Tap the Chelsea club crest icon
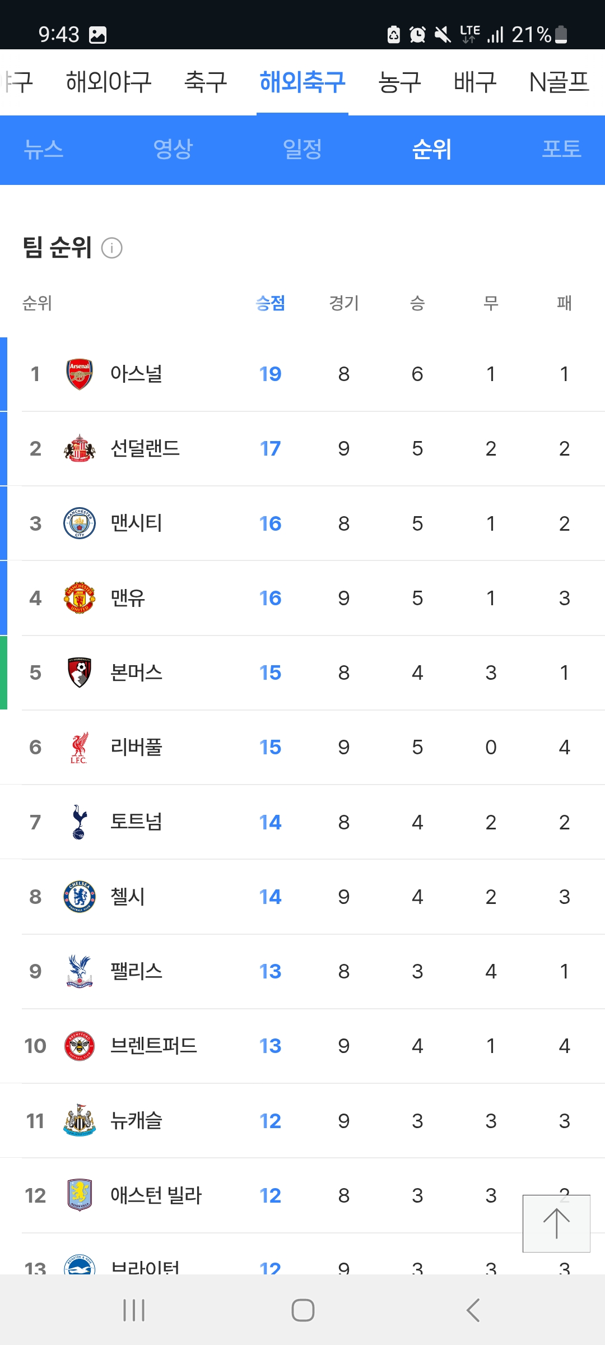This screenshot has height=1345, width=605. click(x=80, y=897)
